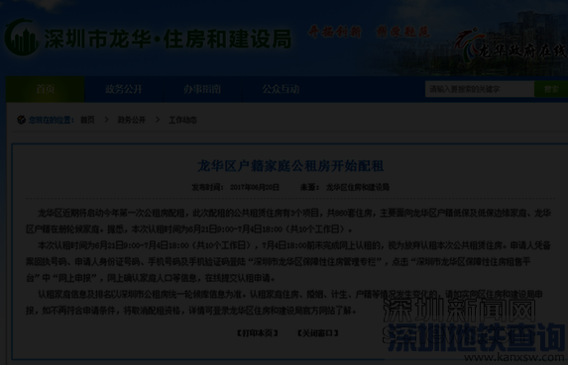Viewport: 568px width, 365px height.
Task: Open the 首页 navigation tab
Action: tap(46, 89)
